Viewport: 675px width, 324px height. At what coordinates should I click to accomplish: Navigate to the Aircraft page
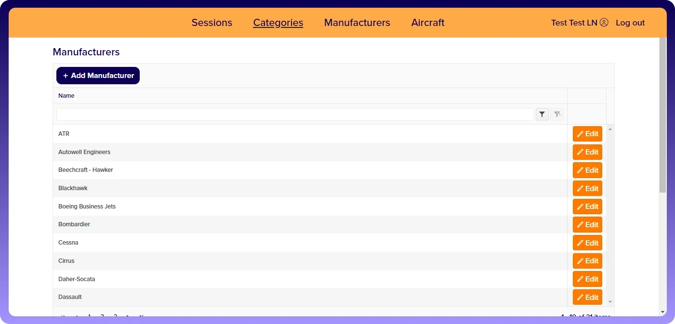(428, 23)
